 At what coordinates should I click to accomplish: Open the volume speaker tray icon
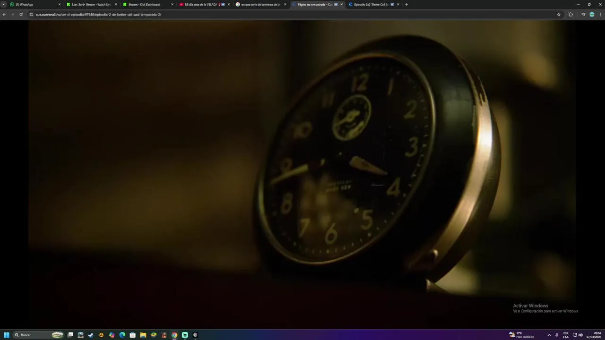coord(580,335)
